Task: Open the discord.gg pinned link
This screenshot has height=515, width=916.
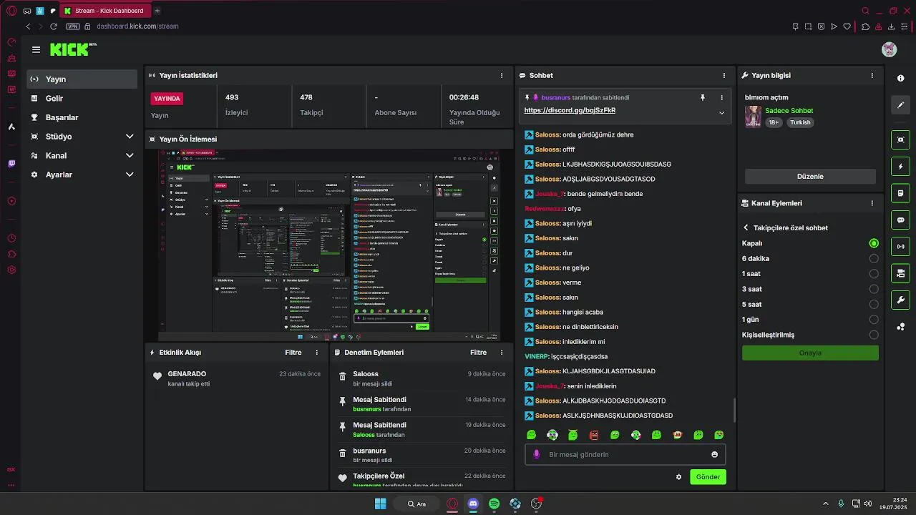Action: (x=570, y=111)
